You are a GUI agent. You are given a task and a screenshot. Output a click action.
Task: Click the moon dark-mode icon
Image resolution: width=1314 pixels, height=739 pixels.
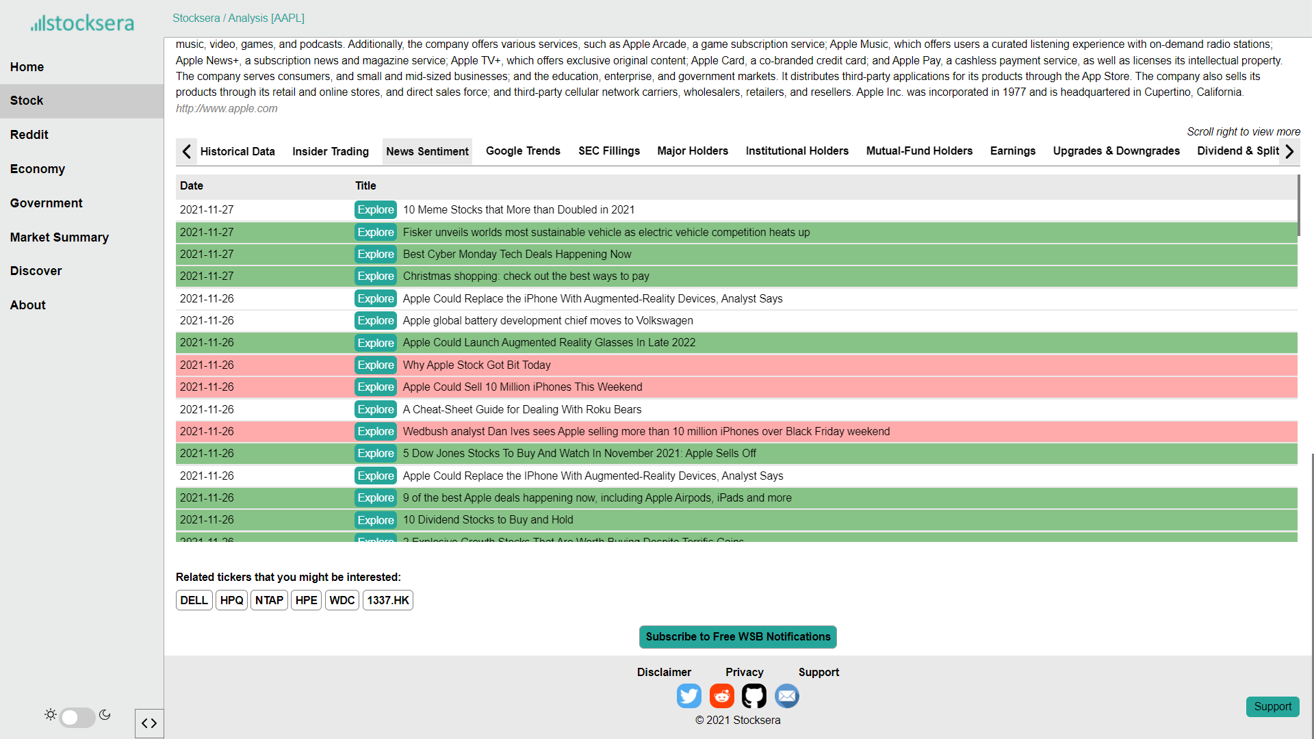click(105, 714)
